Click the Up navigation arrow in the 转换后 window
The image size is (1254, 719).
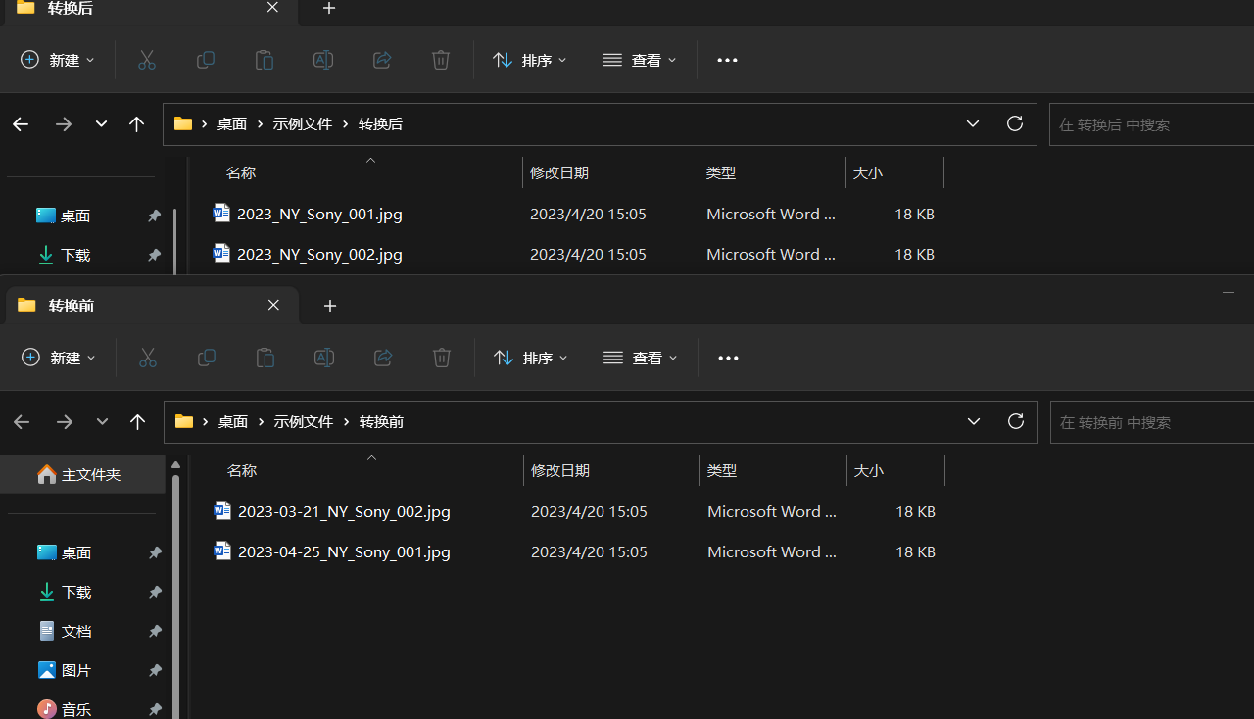tap(136, 124)
